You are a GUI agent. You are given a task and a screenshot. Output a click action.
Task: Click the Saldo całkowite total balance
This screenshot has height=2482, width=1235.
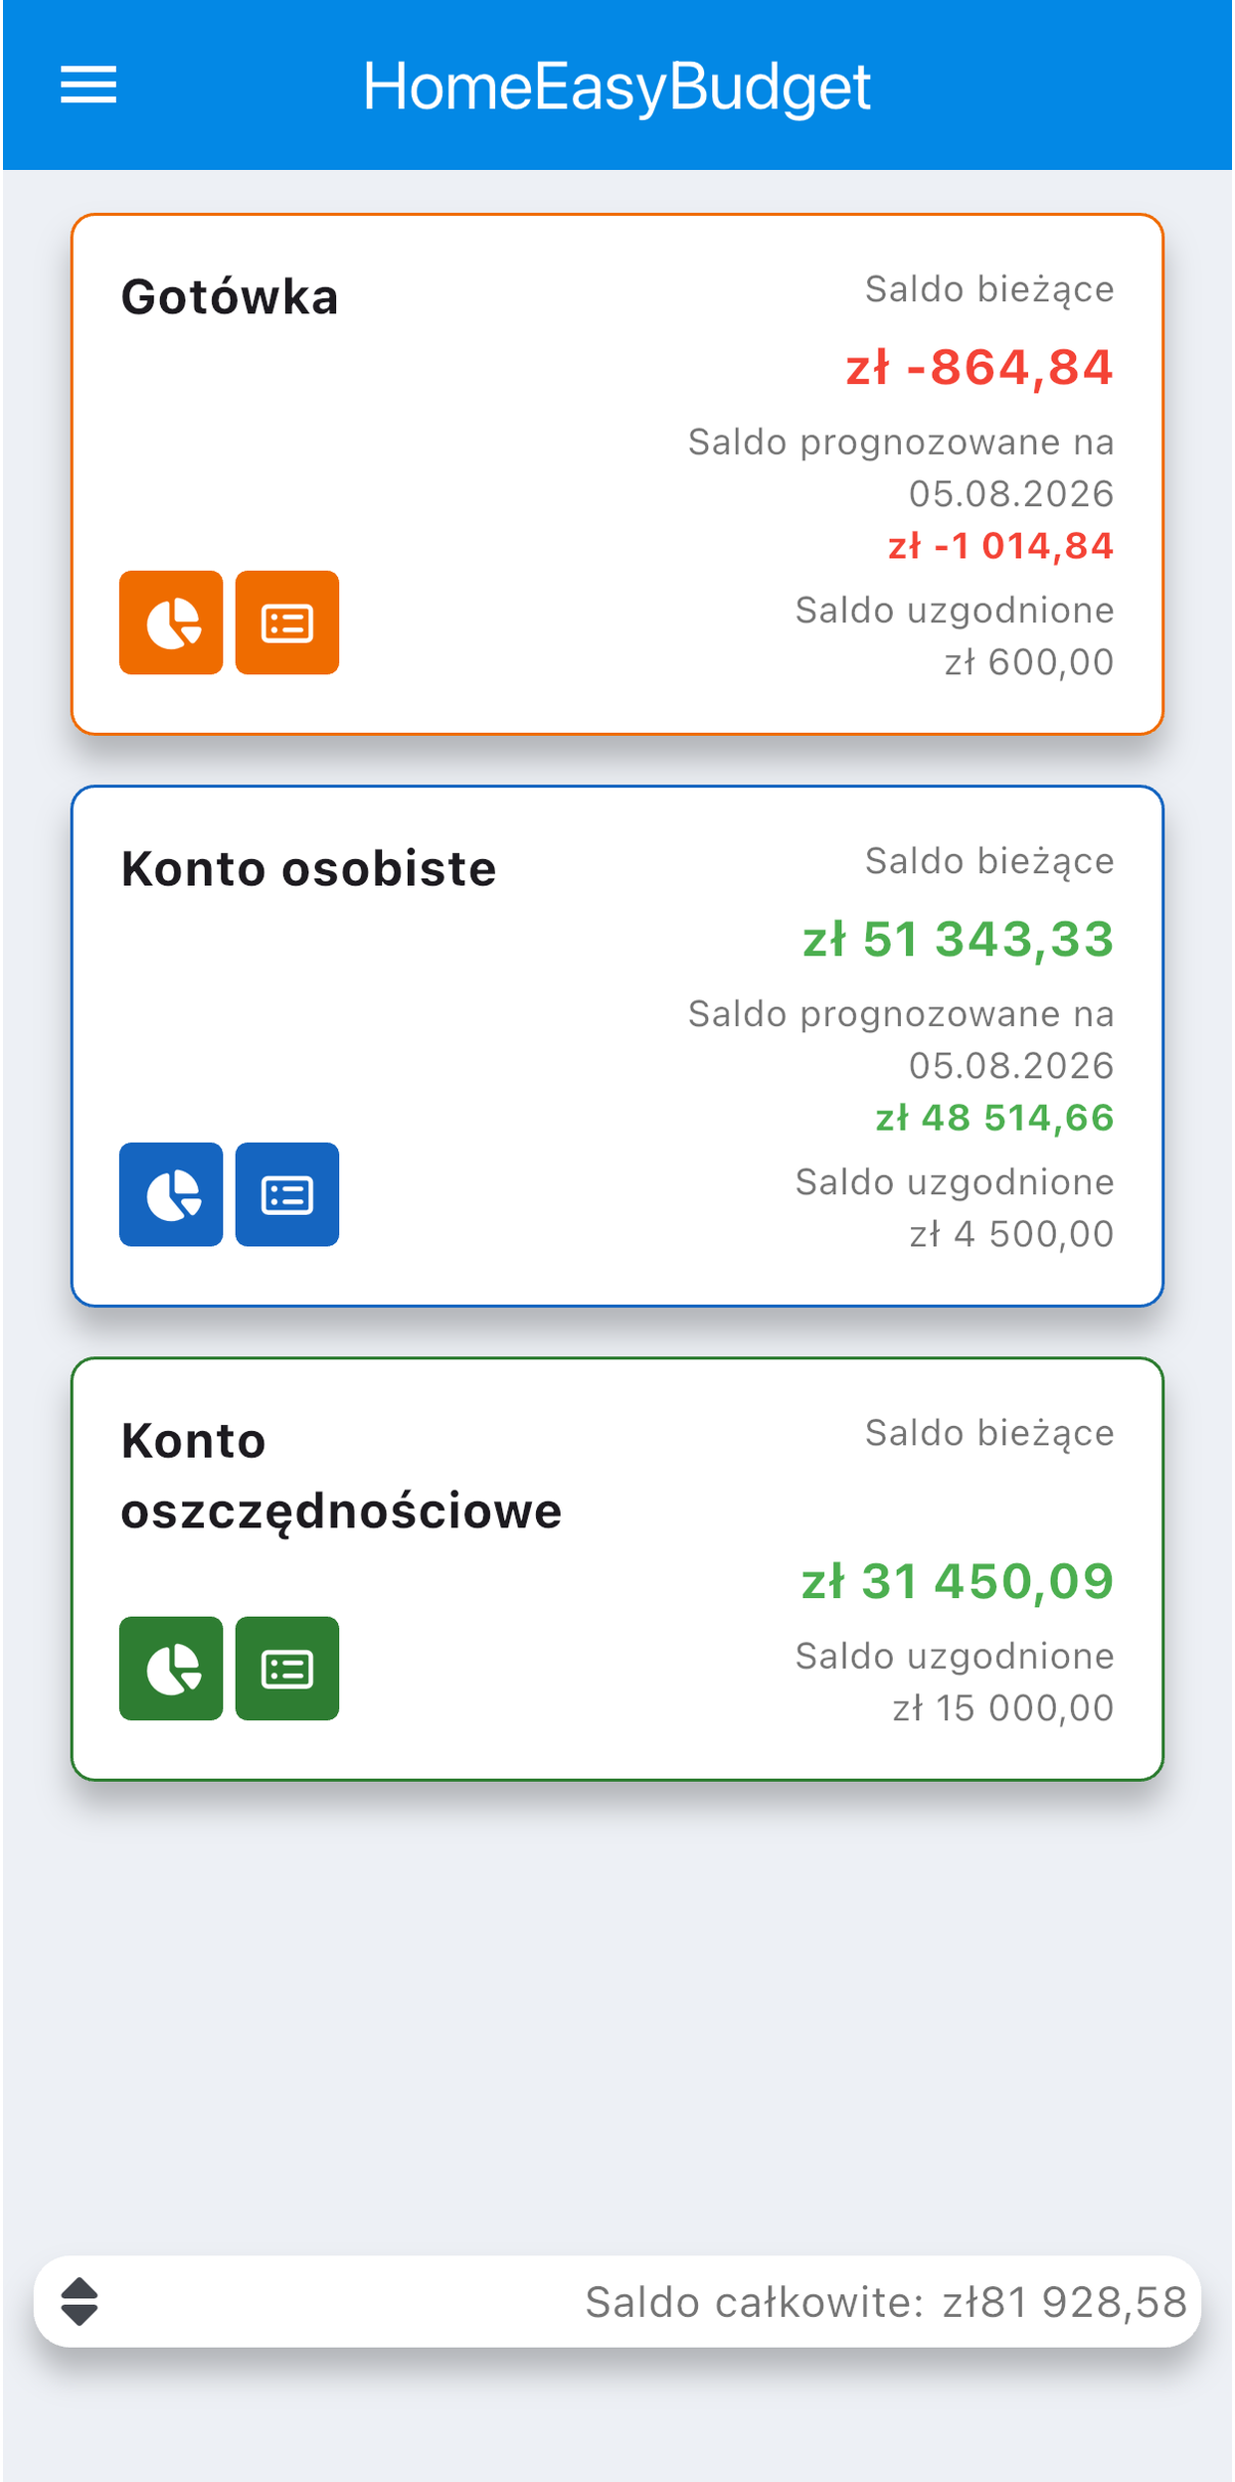(x=886, y=2302)
